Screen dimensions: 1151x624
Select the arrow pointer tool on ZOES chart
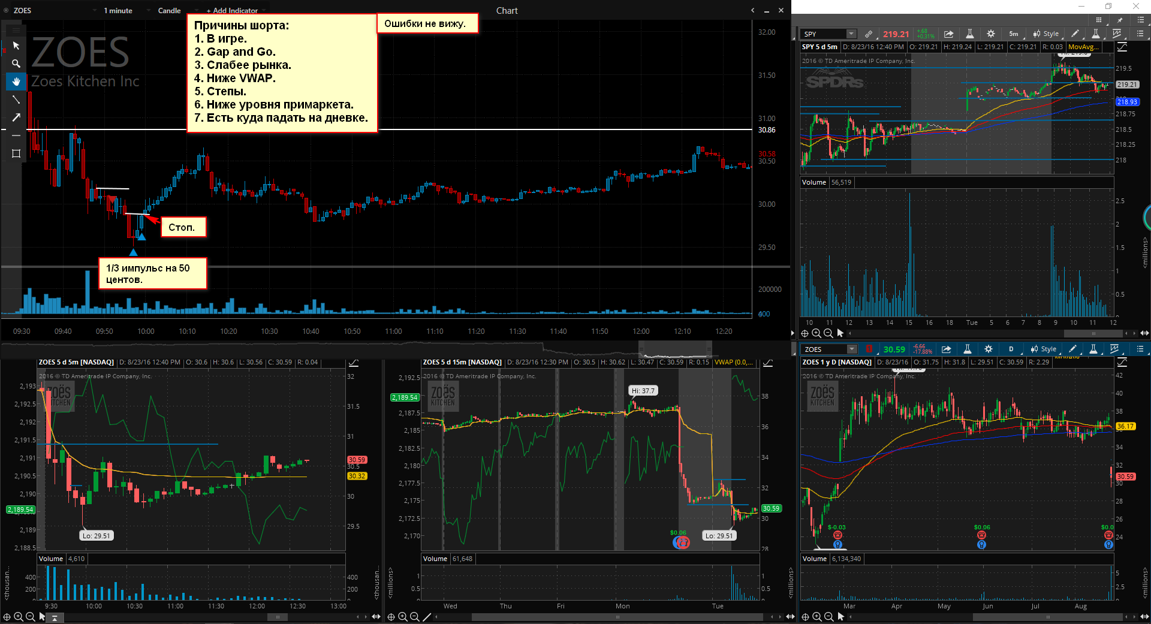16,46
